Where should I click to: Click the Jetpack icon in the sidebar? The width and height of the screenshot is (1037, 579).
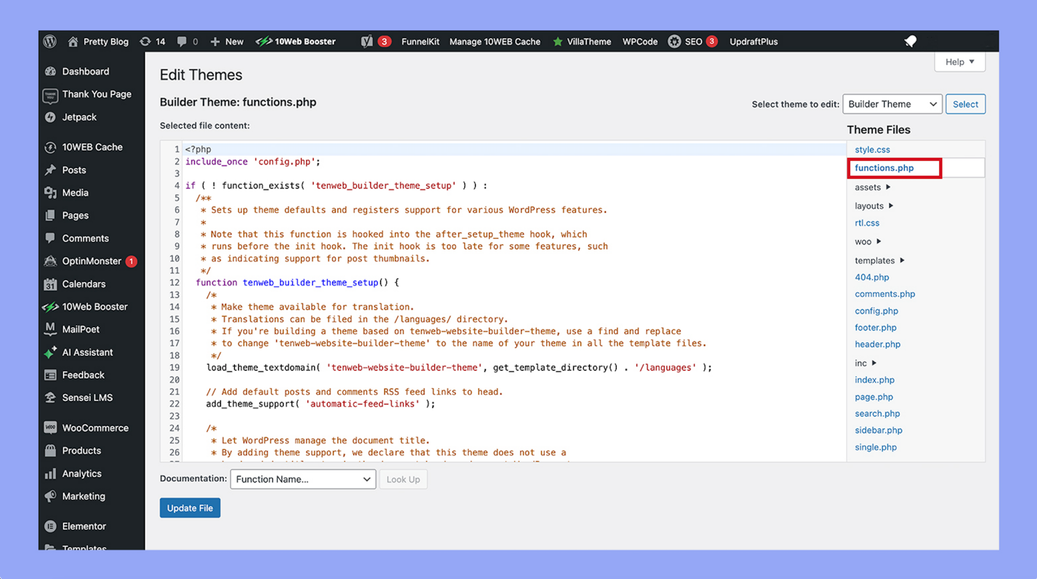click(x=51, y=117)
